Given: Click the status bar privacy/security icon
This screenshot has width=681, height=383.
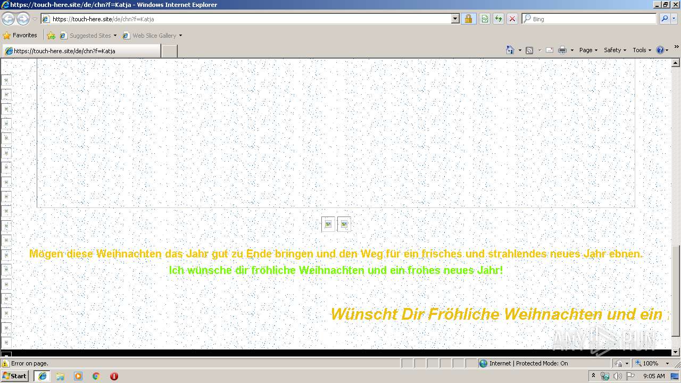Looking at the screenshot, I should (x=619, y=363).
